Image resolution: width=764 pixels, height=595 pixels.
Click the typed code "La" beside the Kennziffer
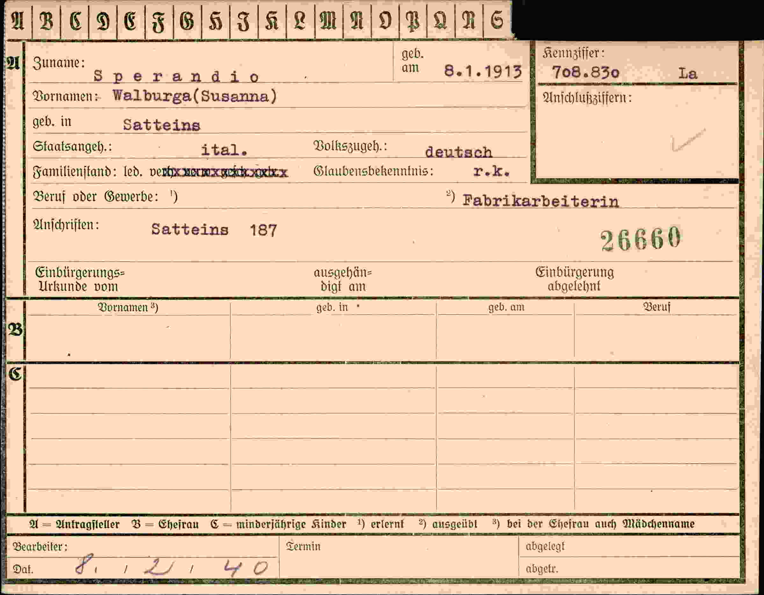(x=688, y=74)
